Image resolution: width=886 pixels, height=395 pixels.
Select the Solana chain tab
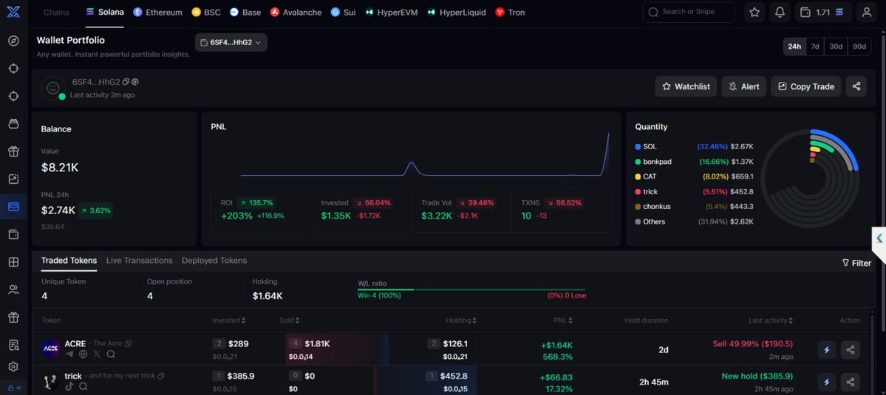tap(104, 12)
